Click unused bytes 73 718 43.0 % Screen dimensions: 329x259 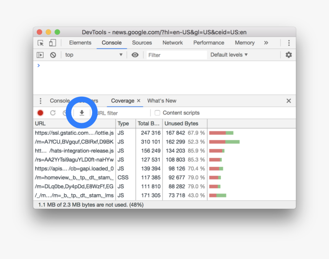tap(187, 195)
